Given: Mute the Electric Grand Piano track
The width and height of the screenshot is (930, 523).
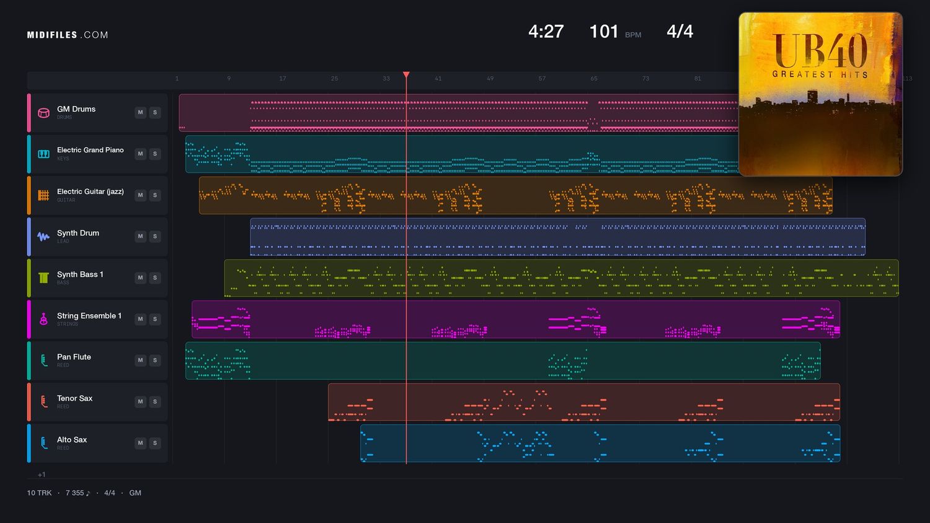Looking at the screenshot, I should 141,154.
